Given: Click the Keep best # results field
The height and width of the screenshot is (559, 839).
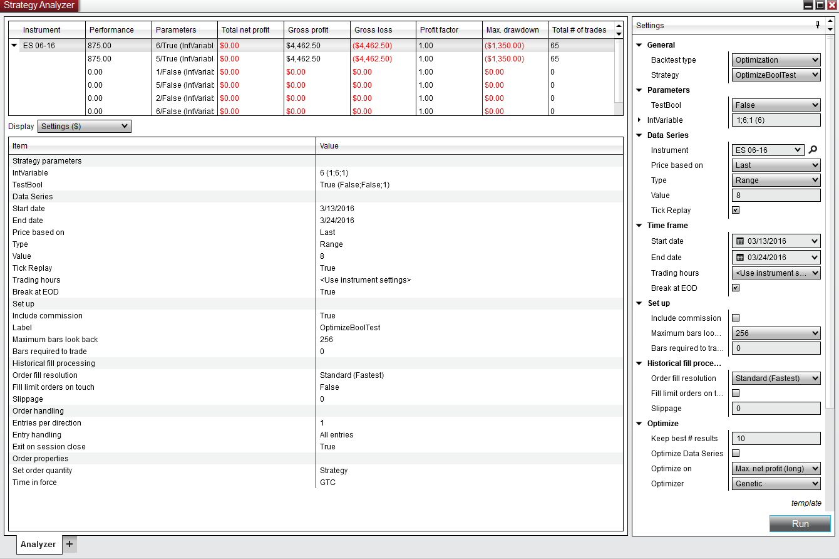Looking at the screenshot, I should pos(776,439).
